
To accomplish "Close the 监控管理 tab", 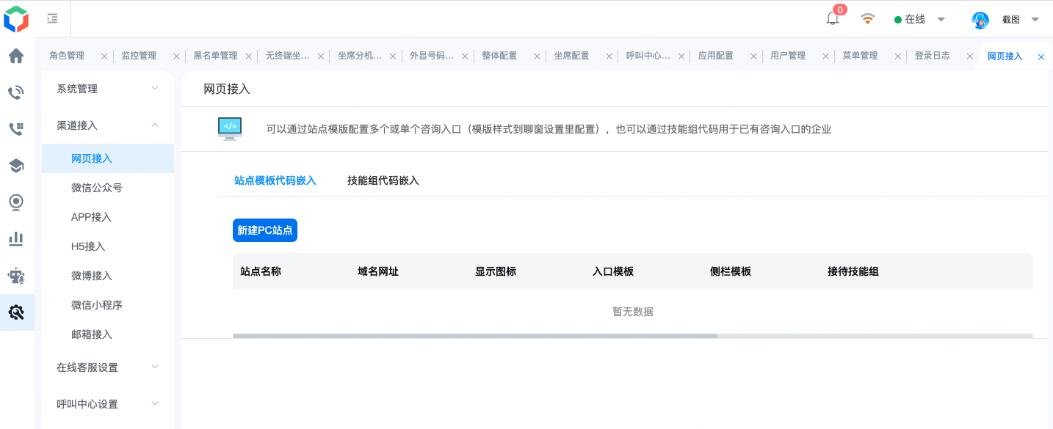I will (x=176, y=56).
